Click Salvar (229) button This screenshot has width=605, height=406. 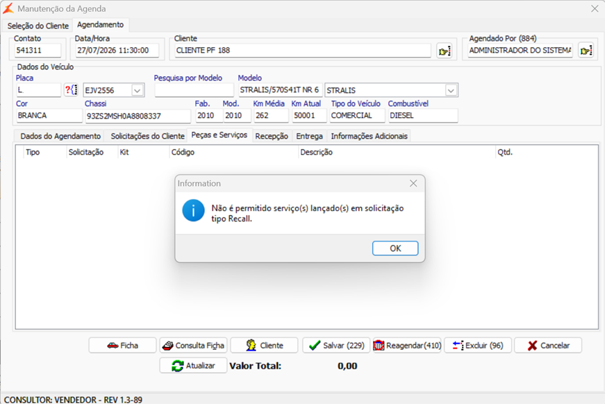pos(336,346)
